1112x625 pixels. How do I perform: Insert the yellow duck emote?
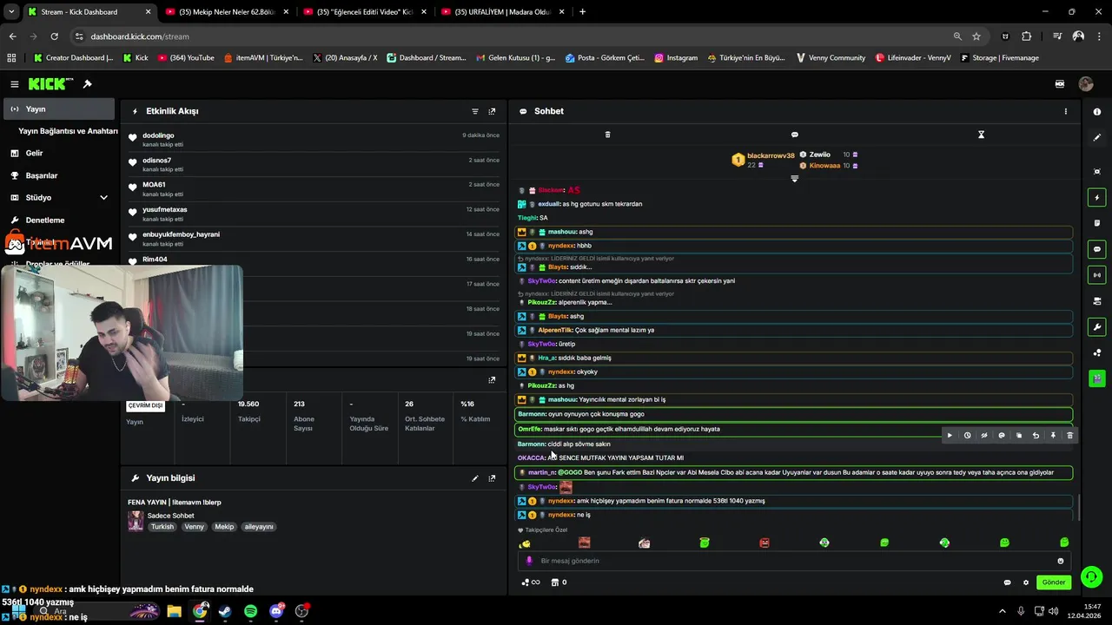(525, 543)
